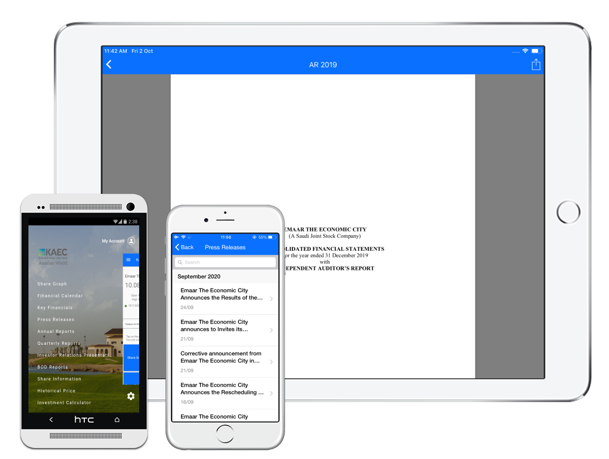Tap the magnifier icon in the iPhone search field
This screenshot has width=609, height=459.
coord(180,262)
